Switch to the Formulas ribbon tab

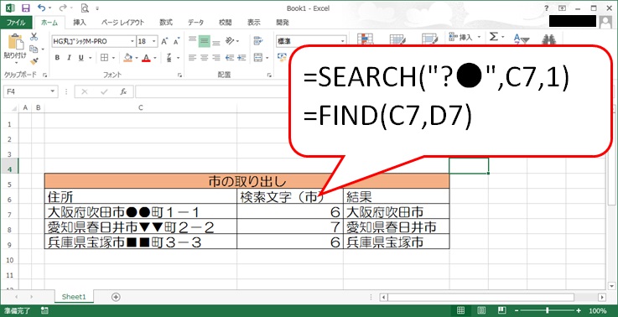coord(166,23)
